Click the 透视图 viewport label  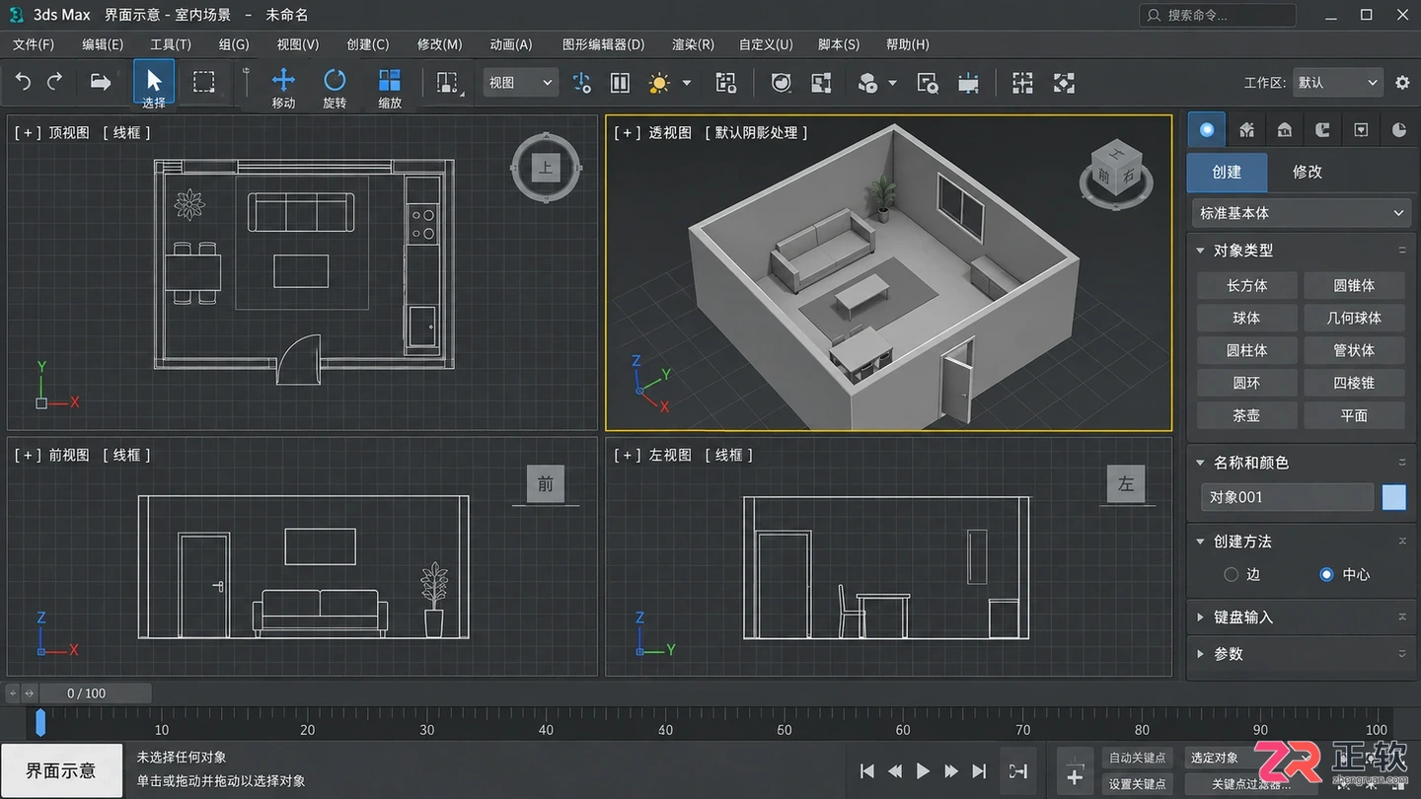(x=670, y=133)
